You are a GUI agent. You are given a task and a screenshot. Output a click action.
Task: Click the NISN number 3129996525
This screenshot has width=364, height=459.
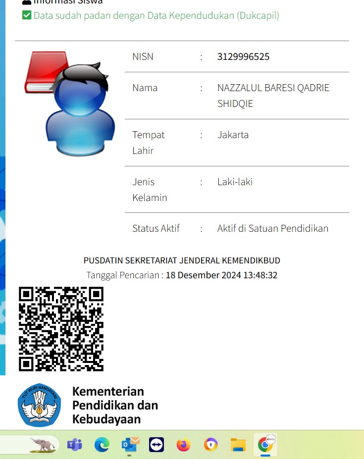point(243,56)
